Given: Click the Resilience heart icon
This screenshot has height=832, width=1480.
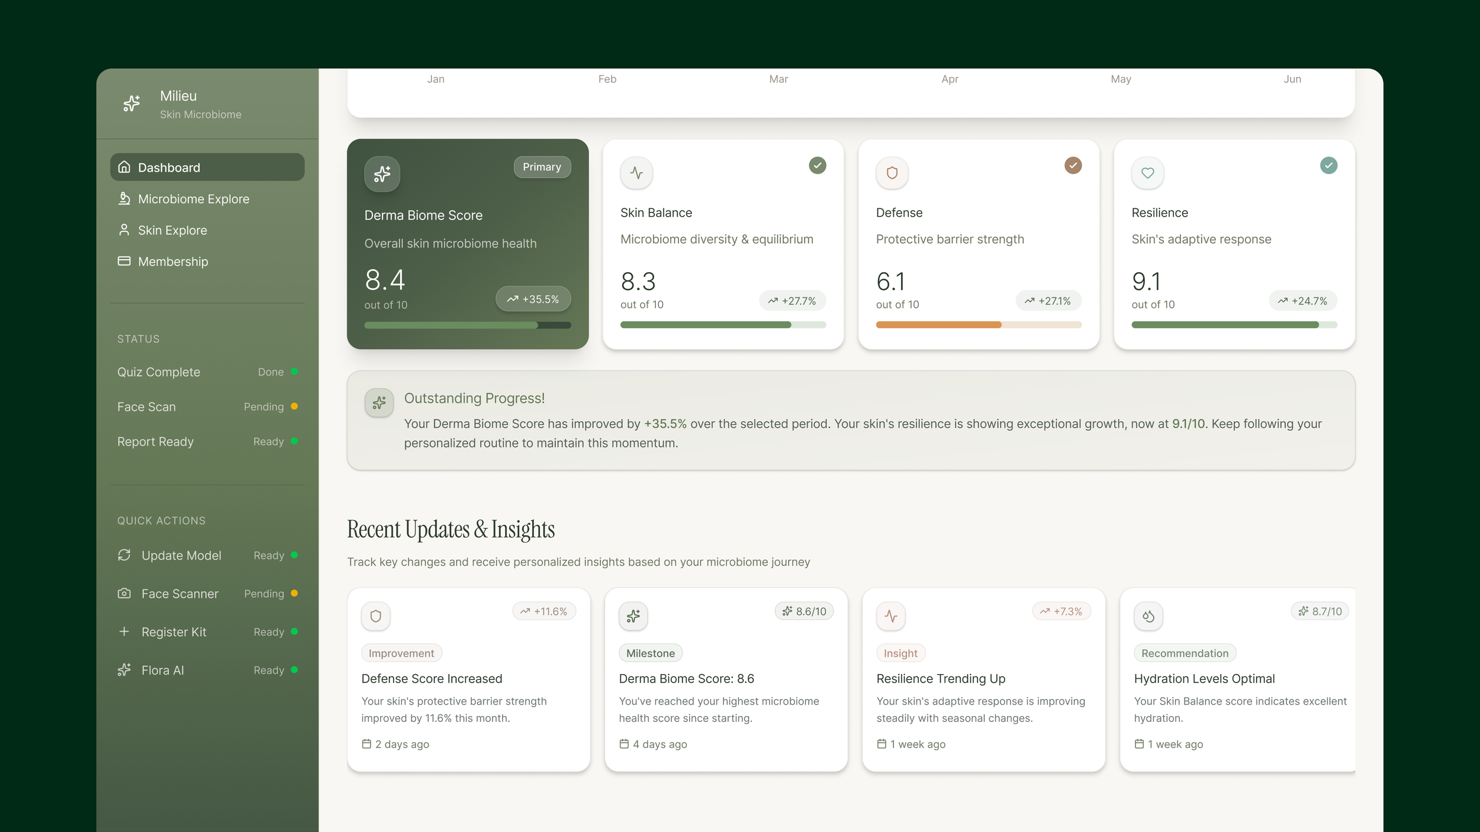Looking at the screenshot, I should (x=1147, y=173).
